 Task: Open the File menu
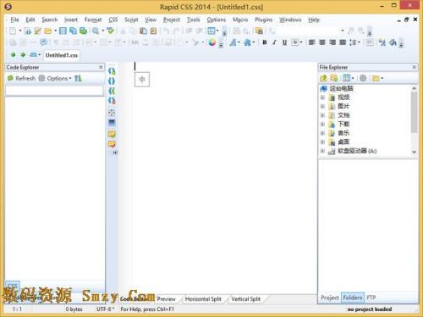[14, 19]
